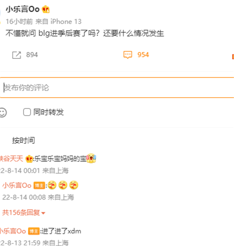Click the repost count 894
234x246 pixels.
click(32, 55)
